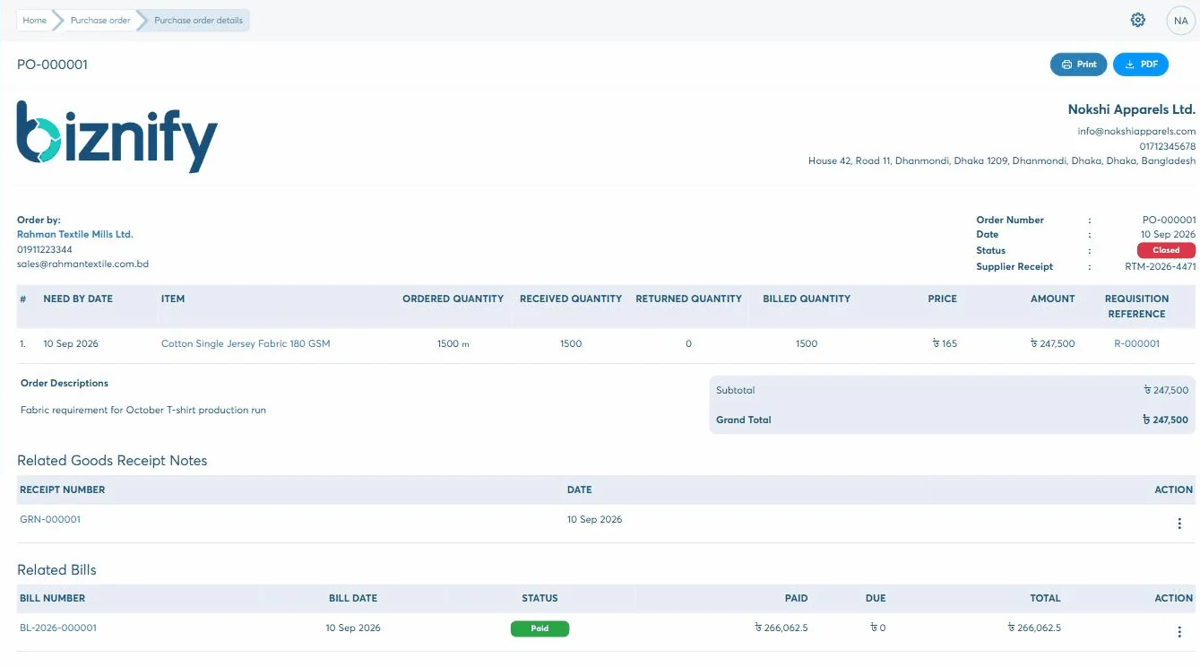
Task: Click the info@nokshiapparels.com email
Action: click(1136, 131)
